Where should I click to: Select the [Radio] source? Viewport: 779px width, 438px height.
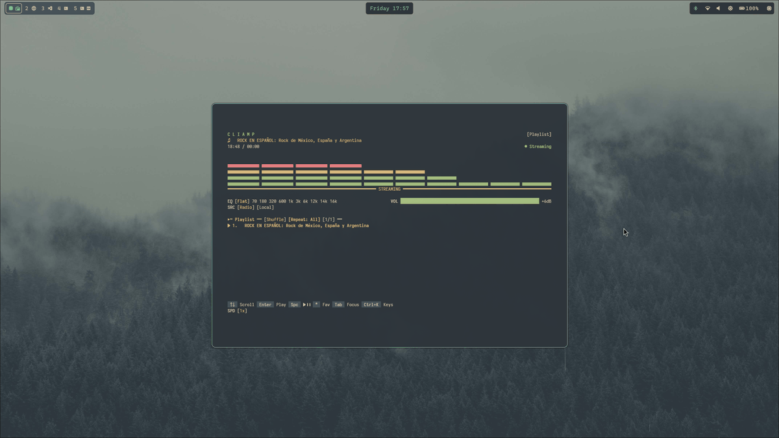point(246,208)
